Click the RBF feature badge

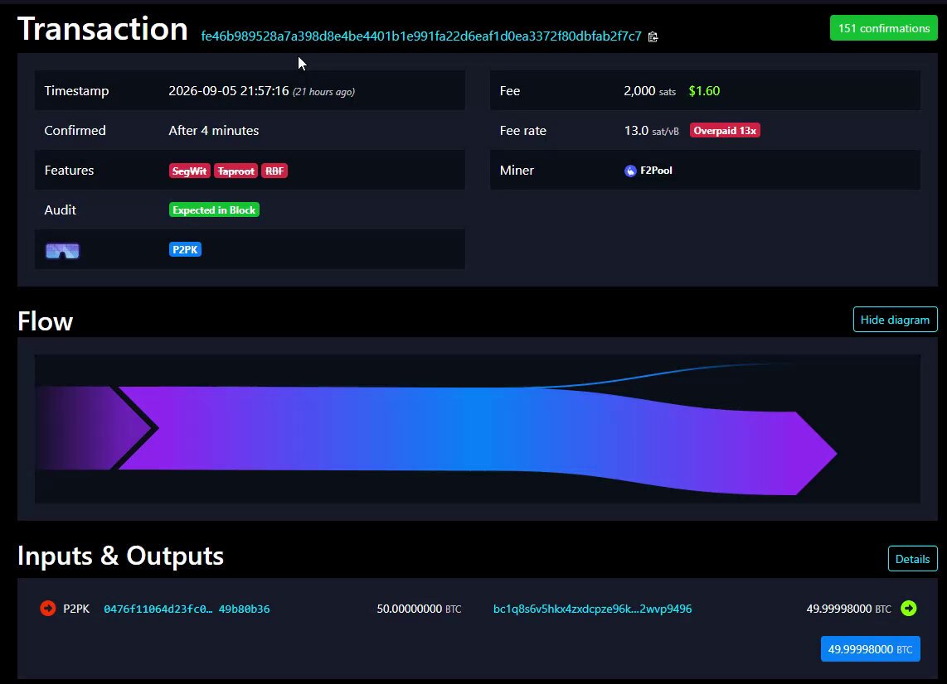tap(274, 171)
